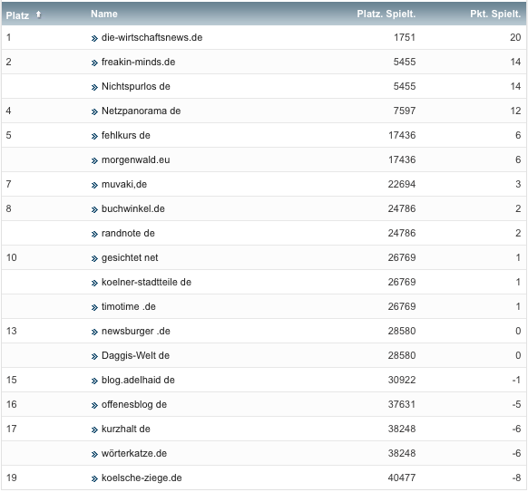This screenshot has width=528, height=492.
Task: Select the value 37631 in Platz. Spielt.
Action: [402, 404]
